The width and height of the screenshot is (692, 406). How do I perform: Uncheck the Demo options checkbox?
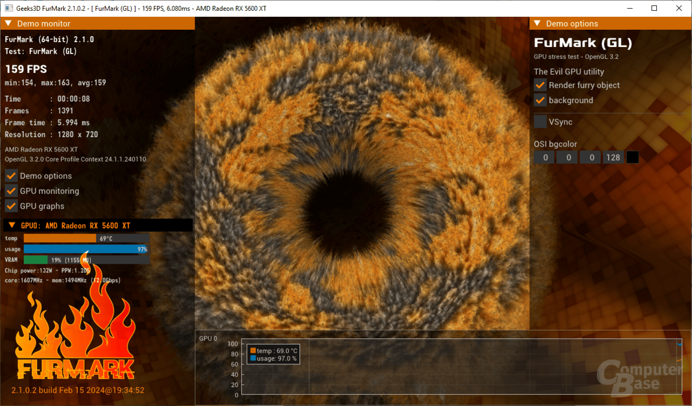(11, 175)
